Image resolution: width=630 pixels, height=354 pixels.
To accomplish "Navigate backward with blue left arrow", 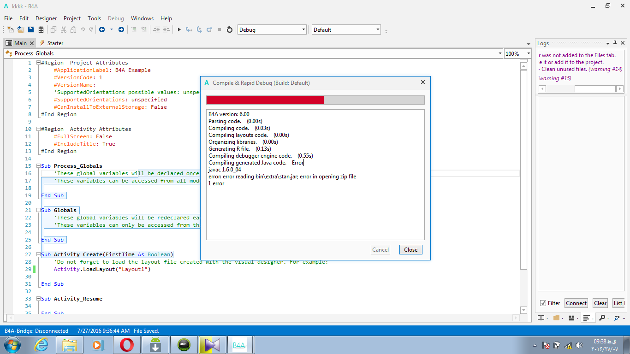I will [101, 29].
